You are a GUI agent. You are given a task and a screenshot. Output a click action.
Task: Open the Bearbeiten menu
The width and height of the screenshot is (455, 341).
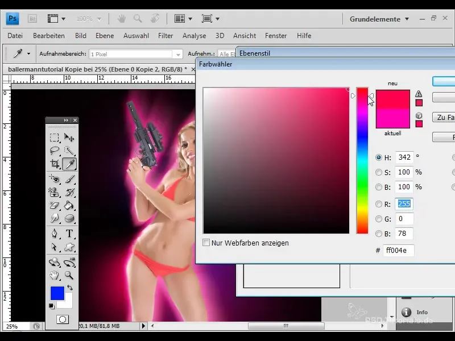point(49,36)
